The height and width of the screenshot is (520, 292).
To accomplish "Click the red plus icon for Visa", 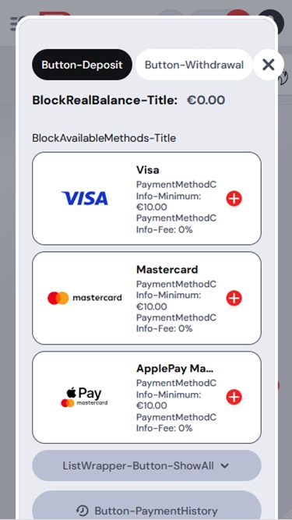I will tap(234, 199).
